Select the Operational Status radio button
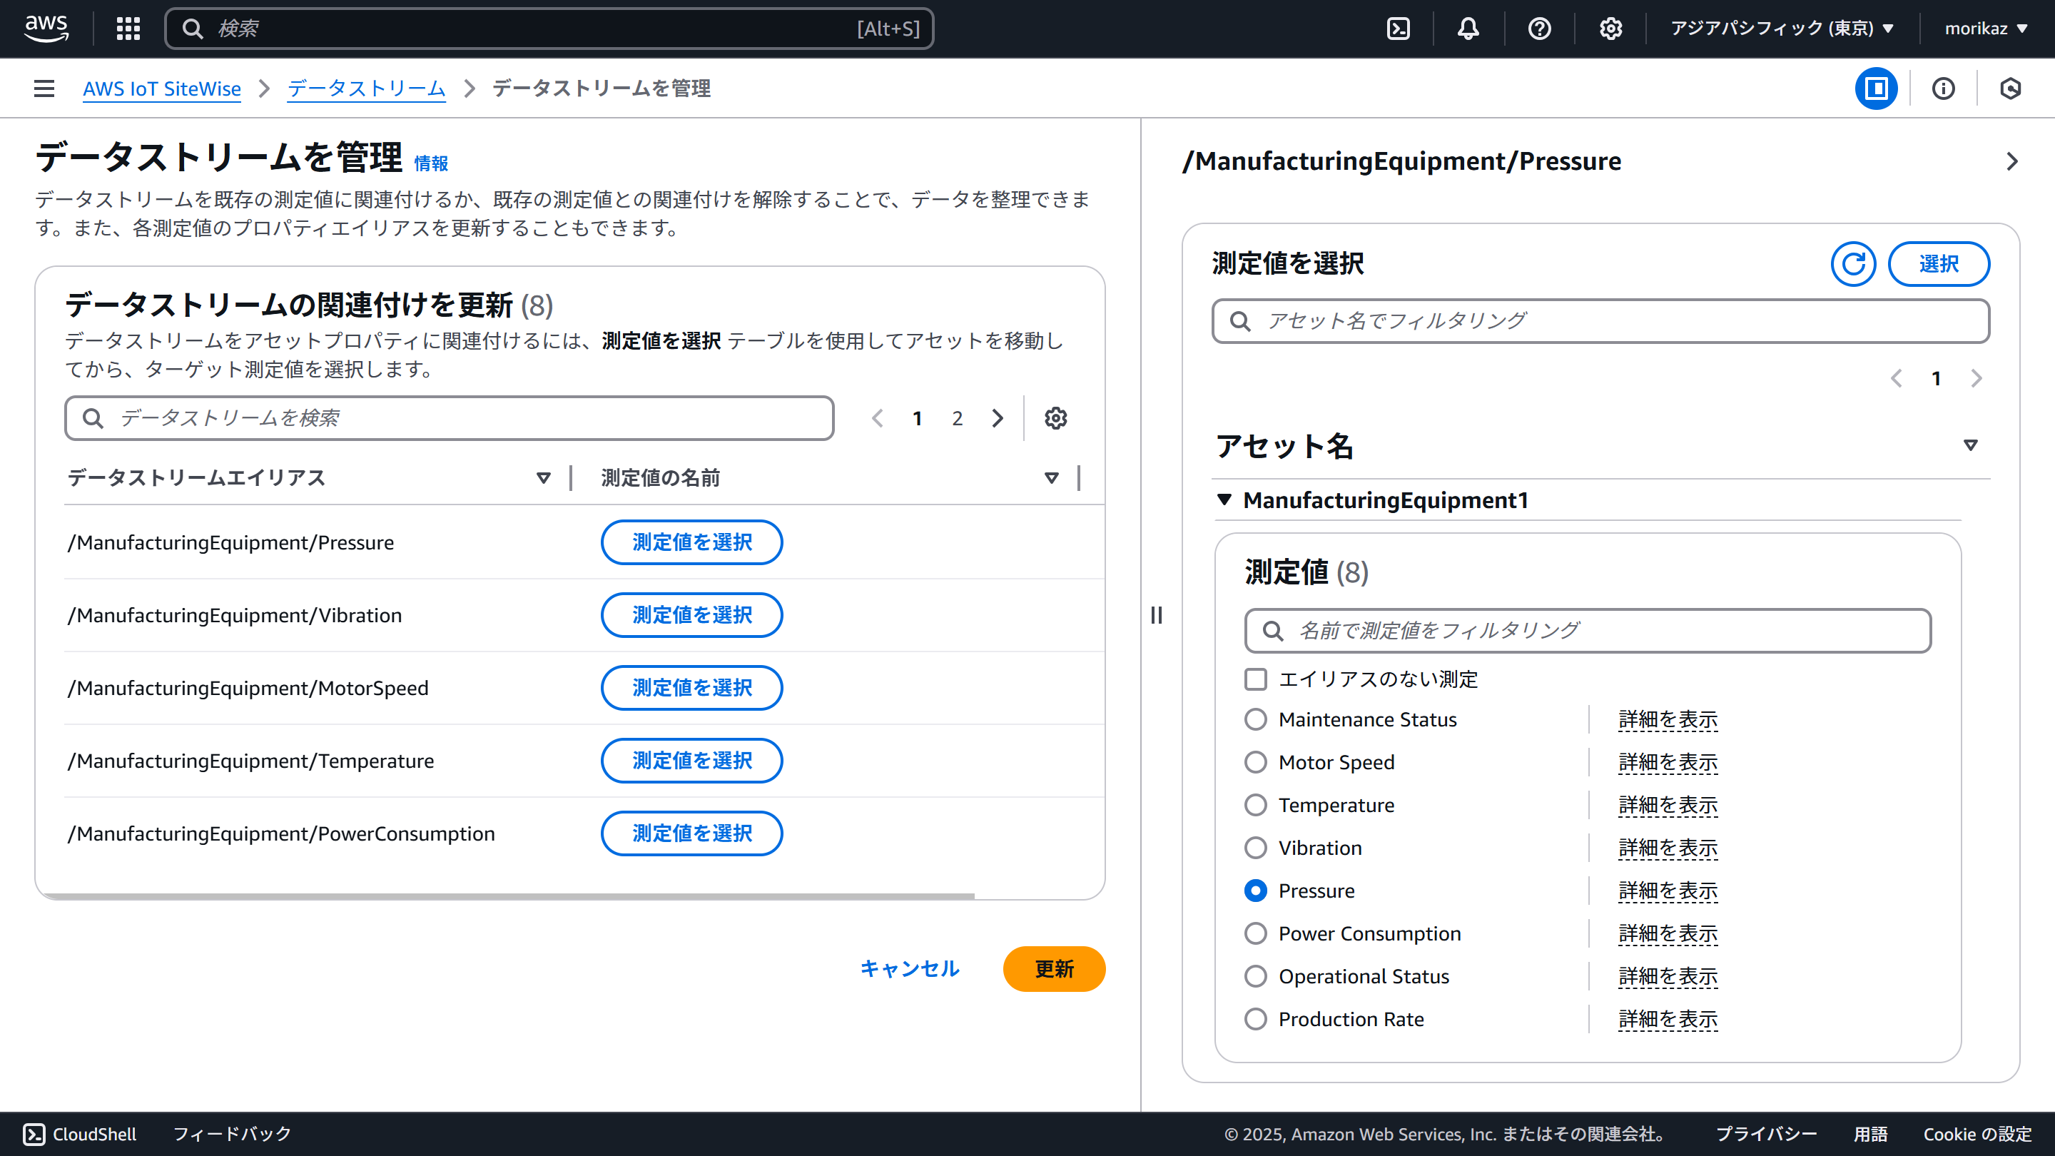The height and width of the screenshot is (1156, 2055). pos(1256,976)
